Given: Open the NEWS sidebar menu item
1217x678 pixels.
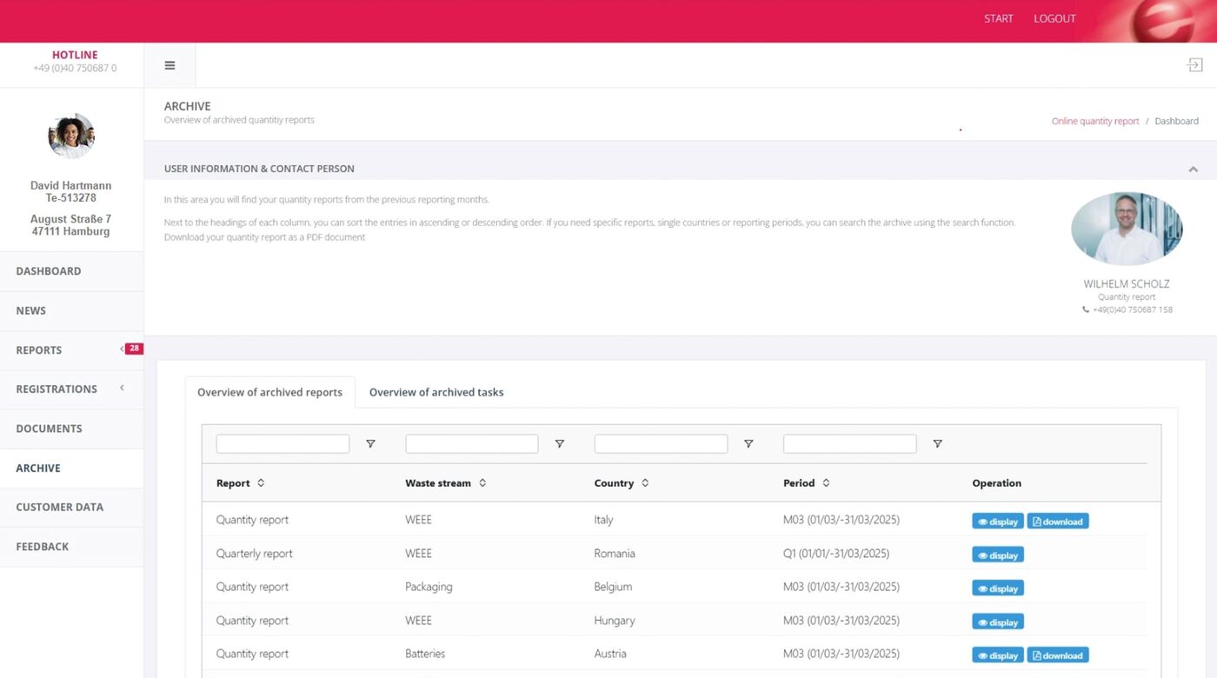Looking at the screenshot, I should [30, 310].
